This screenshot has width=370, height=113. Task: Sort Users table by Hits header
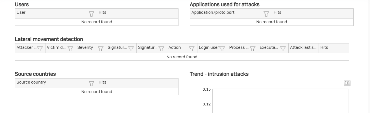(103, 12)
